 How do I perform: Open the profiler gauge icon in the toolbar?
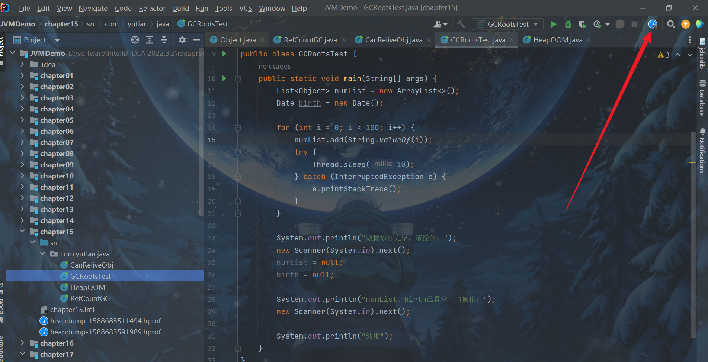click(x=653, y=24)
